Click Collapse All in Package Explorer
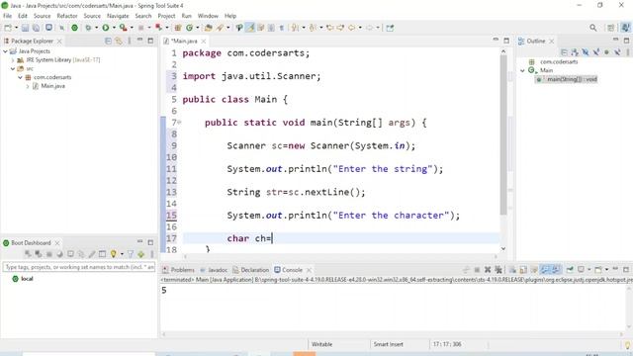Image resolution: width=633 pixels, height=356 pixels. (x=108, y=41)
